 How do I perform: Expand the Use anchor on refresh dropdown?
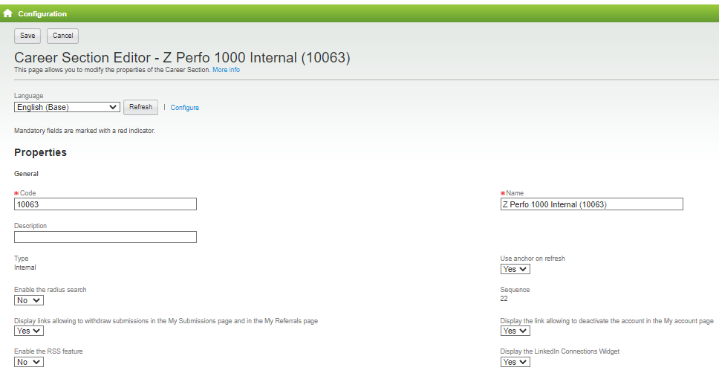(515, 269)
